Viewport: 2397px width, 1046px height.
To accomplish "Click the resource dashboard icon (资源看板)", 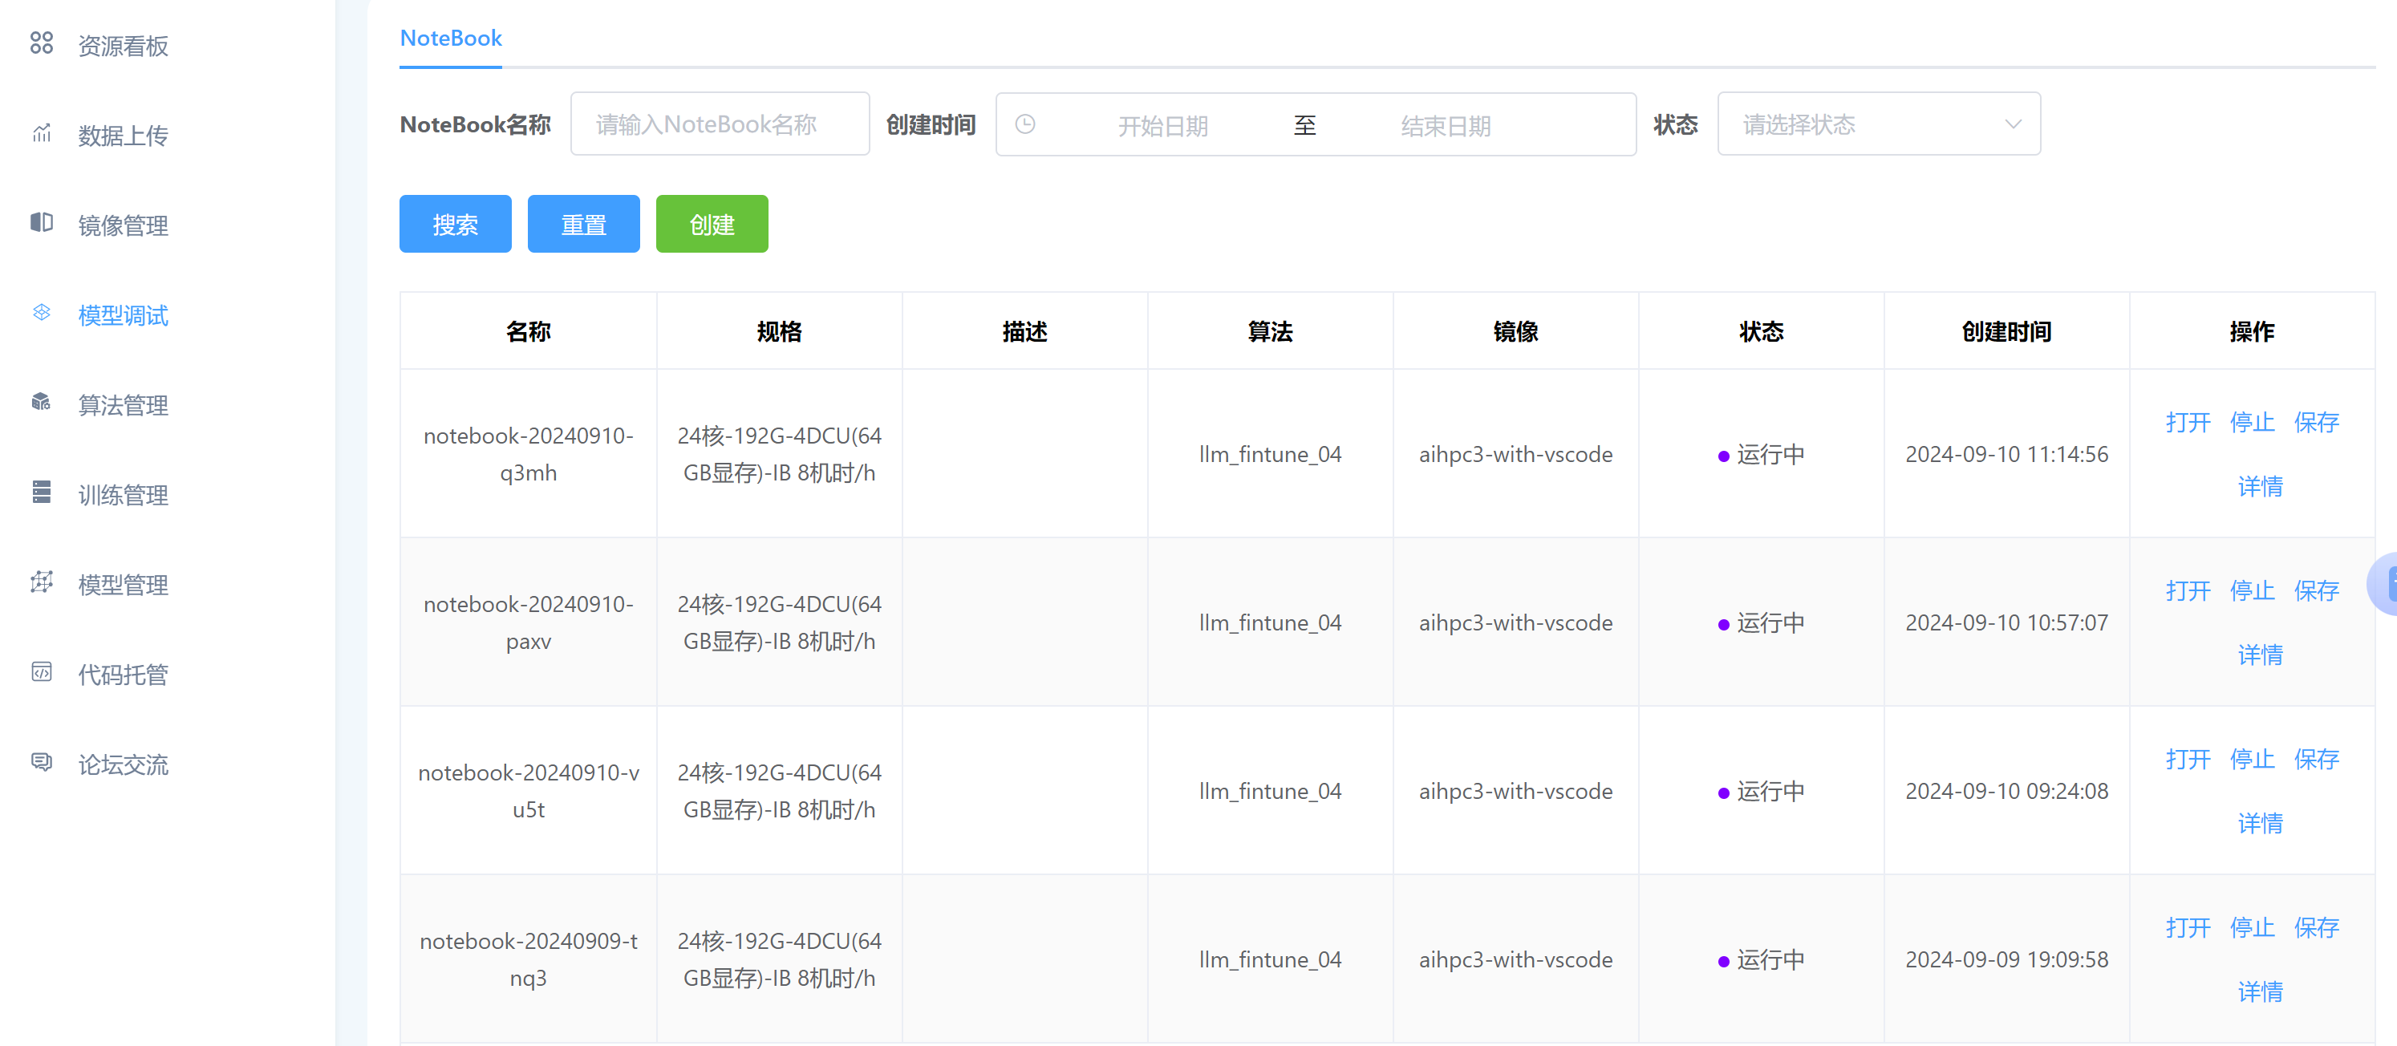I will click(41, 43).
